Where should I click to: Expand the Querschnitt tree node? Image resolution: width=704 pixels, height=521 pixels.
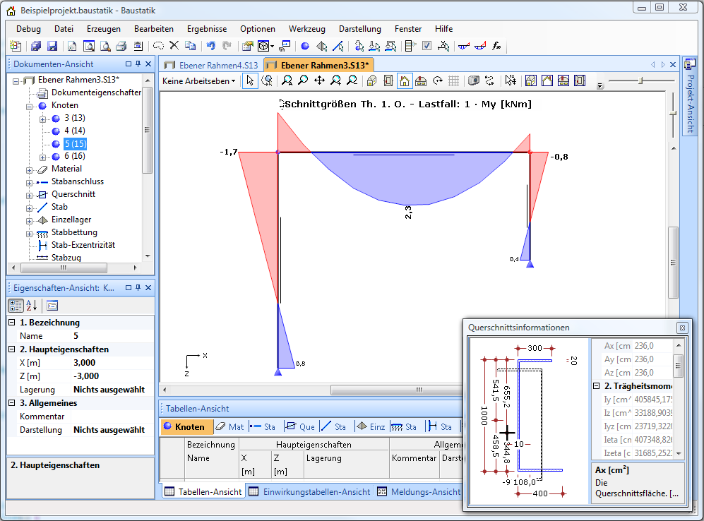tap(29, 196)
